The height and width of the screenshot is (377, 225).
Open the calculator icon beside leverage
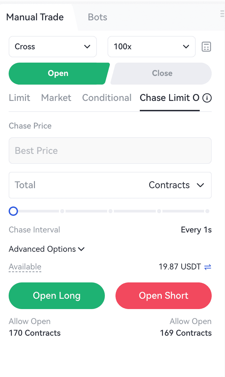tap(206, 47)
